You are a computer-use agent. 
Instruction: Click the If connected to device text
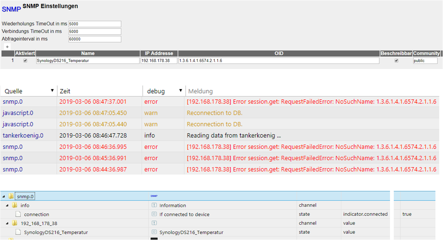pyautogui.click(x=184, y=214)
